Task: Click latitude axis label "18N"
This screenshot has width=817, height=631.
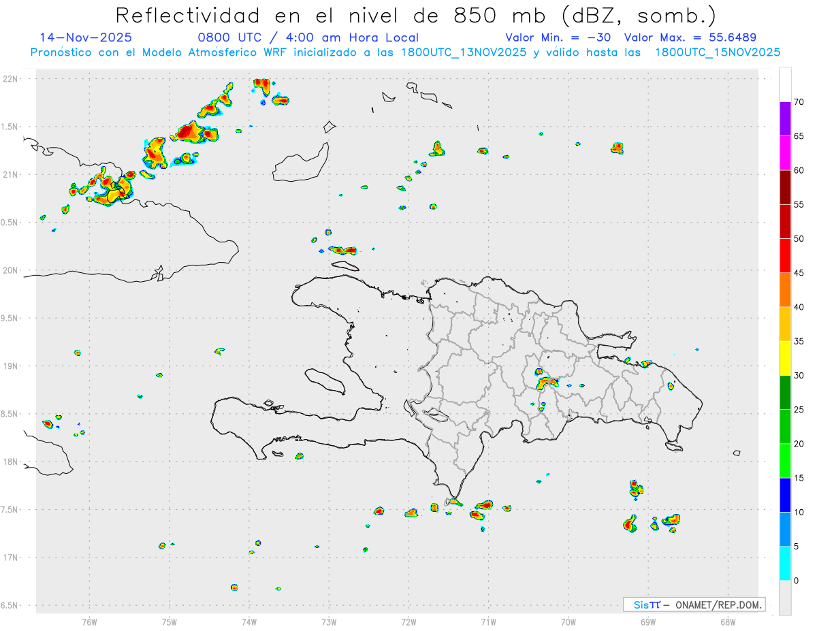Action: point(12,462)
